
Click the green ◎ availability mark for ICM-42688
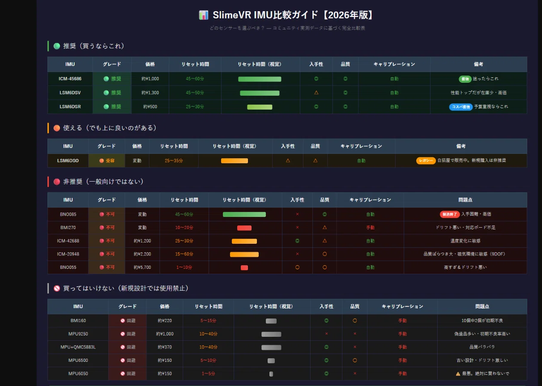[x=297, y=241]
